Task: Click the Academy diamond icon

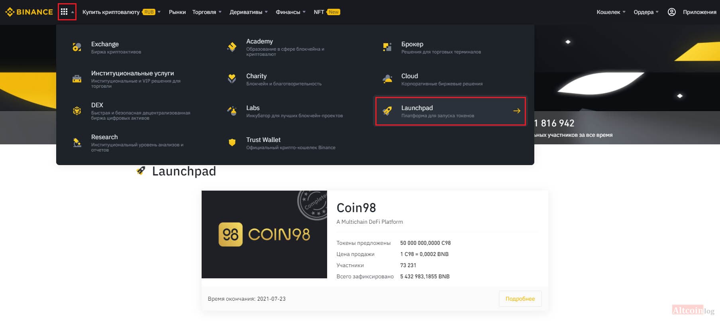Action: coord(232,47)
